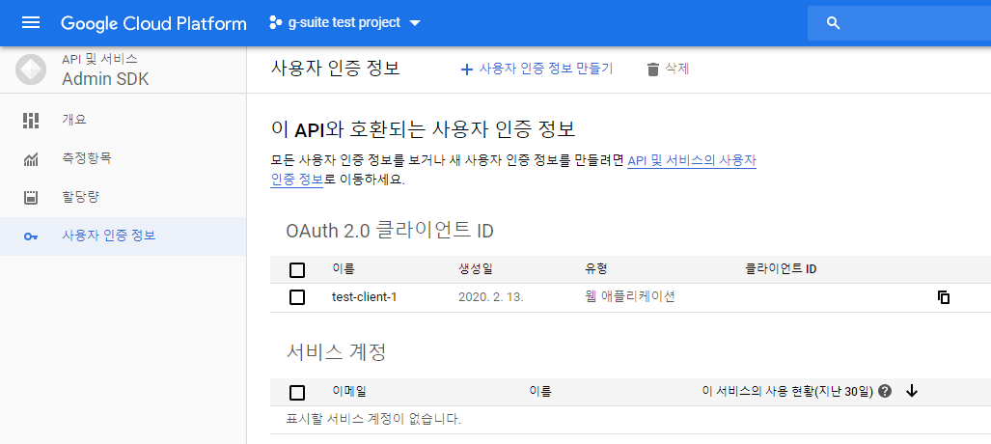This screenshot has height=444, width=991.
Task: Open the 할당량 sidebar item
Action: coord(123,197)
